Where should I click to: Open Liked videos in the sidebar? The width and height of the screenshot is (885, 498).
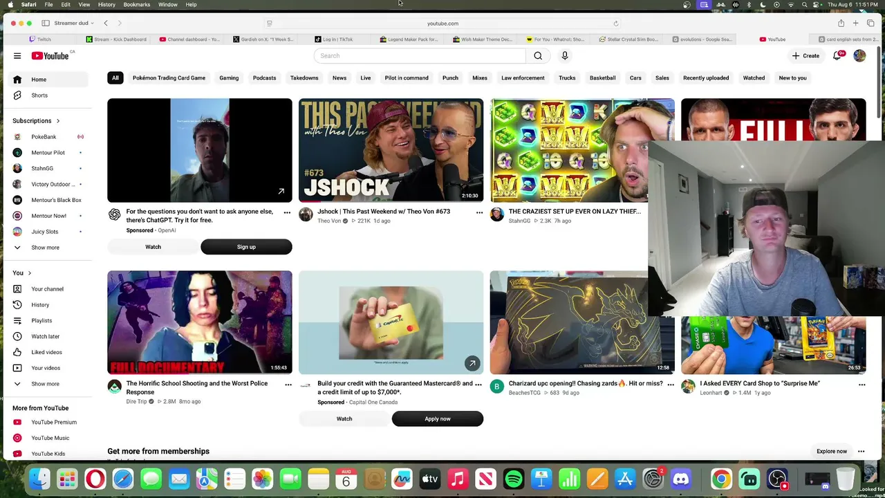46,353
